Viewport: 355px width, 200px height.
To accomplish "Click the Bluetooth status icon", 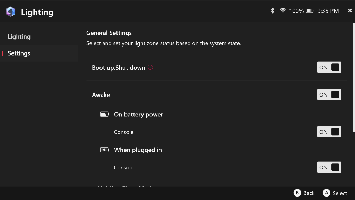I will coord(272,11).
